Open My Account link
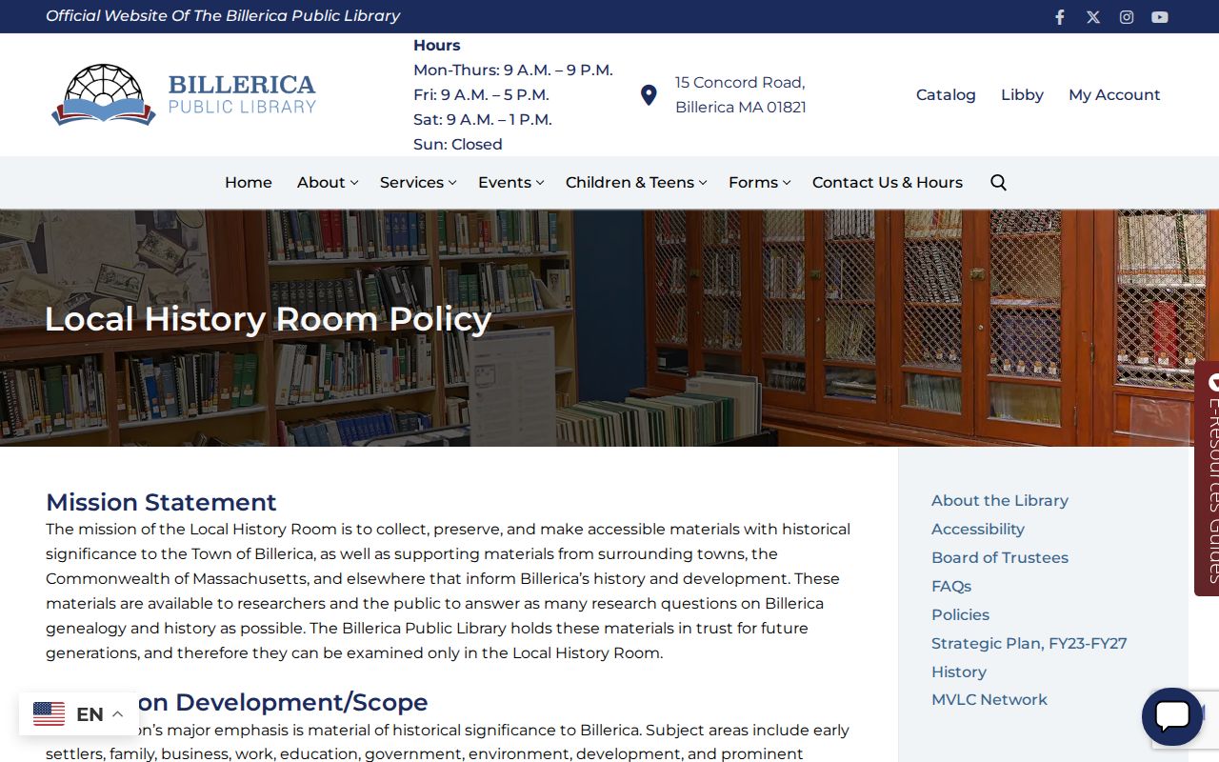Image resolution: width=1219 pixels, height=762 pixels. click(x=1114, y=94)
